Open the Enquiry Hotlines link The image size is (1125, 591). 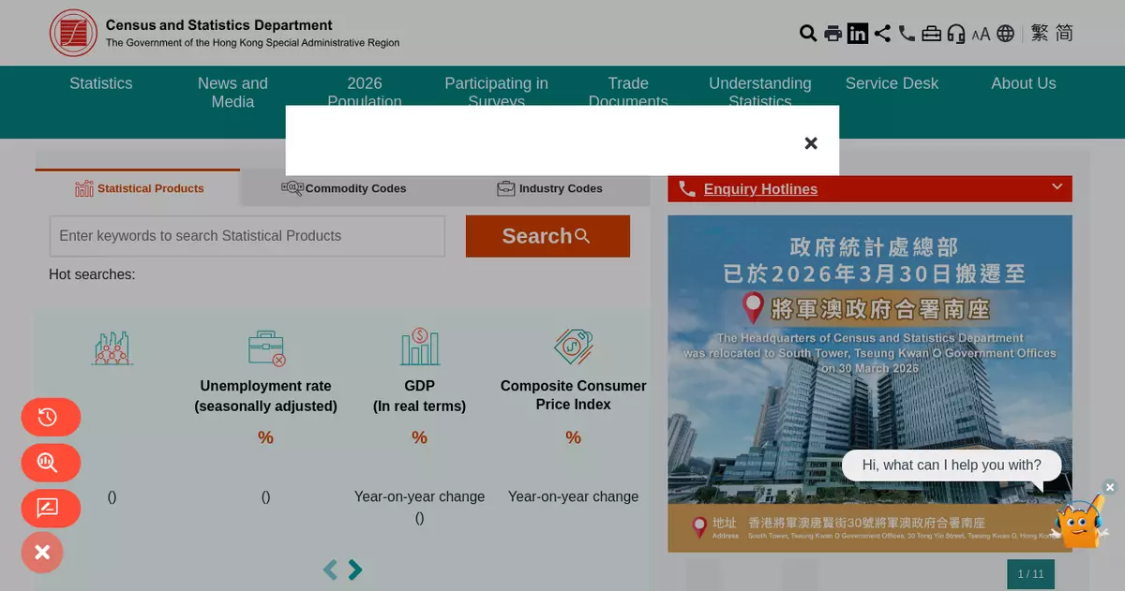760,189
